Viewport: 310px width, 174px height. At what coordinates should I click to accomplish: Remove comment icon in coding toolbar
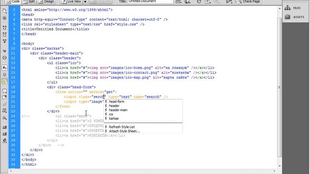coord(4,98)
